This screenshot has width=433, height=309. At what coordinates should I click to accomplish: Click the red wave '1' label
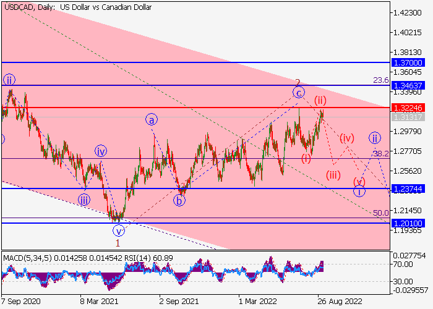(x=118, y=243)
